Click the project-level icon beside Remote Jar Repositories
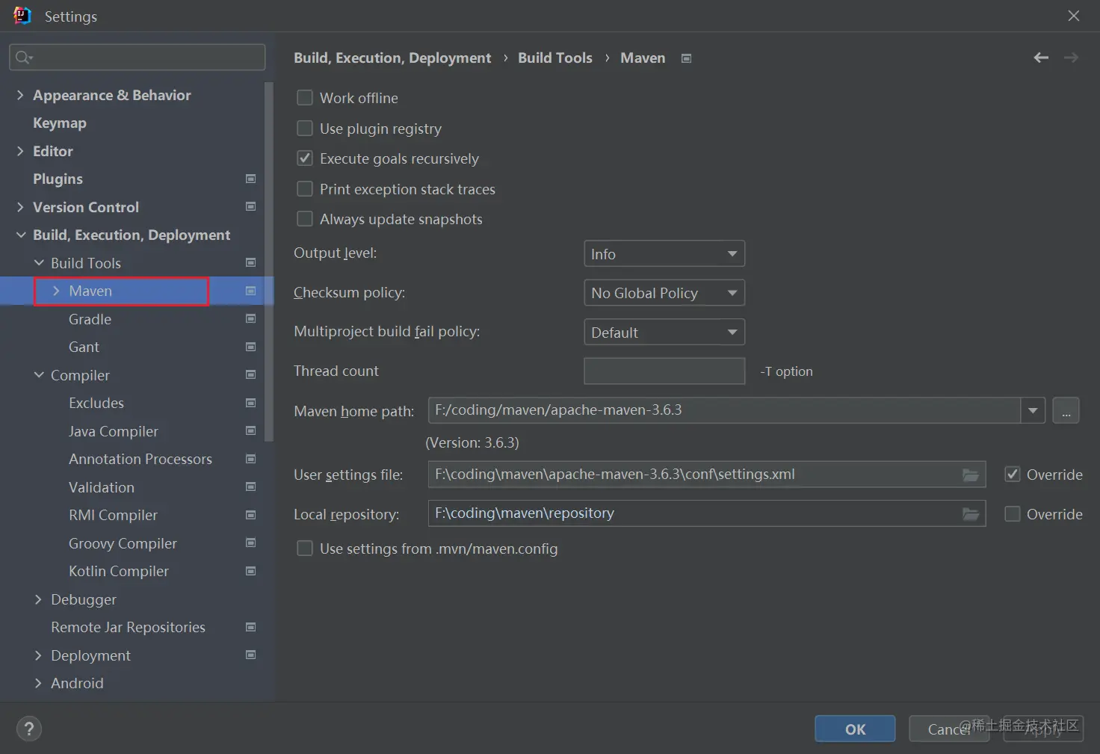The image size is (1100, 754). pos(251,627)
